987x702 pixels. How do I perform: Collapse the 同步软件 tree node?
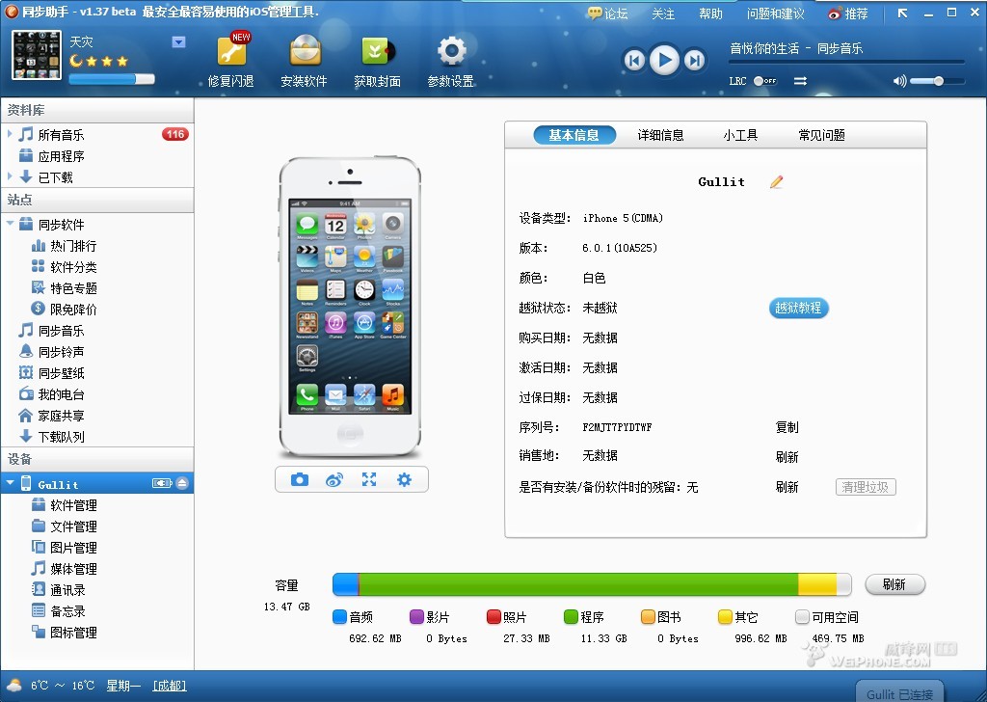[10, 224]
